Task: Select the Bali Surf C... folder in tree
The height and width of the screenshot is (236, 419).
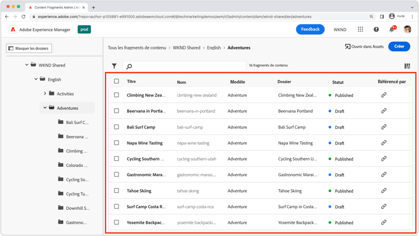Action: click(73, 122)
